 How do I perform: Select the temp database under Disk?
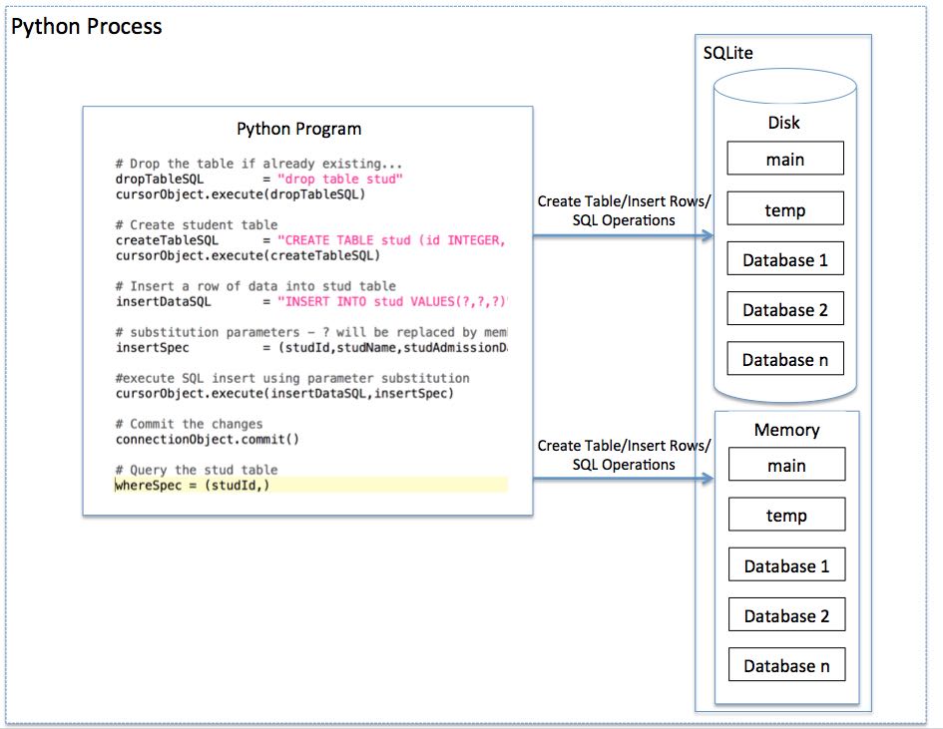(x=784, y=208)
